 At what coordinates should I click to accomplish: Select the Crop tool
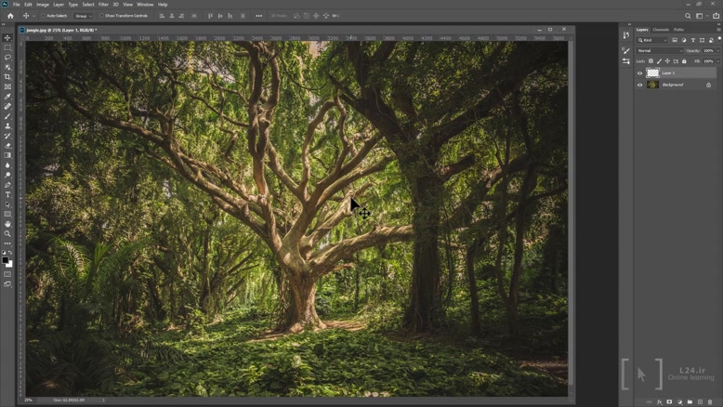click(x=7, y=77)
